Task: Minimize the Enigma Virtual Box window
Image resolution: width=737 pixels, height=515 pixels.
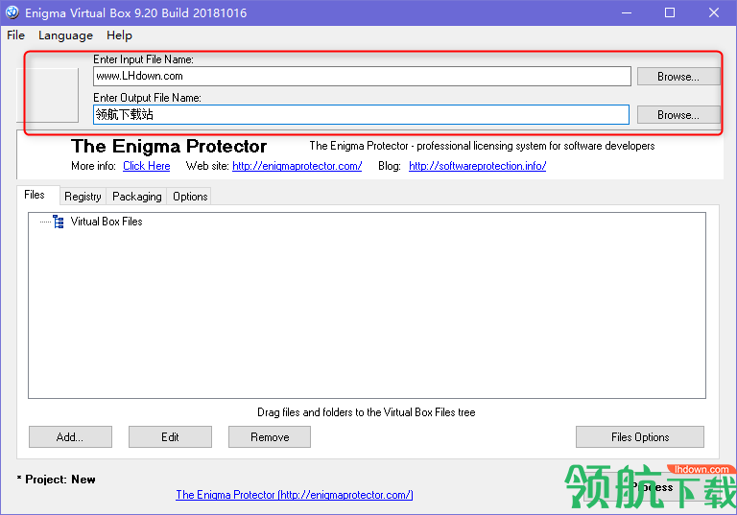Action: click(626, 12)
